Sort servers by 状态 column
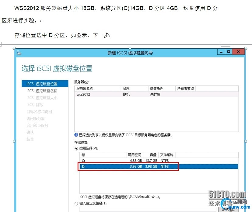This screenshot has width=252, height=212. click(135, 89)
